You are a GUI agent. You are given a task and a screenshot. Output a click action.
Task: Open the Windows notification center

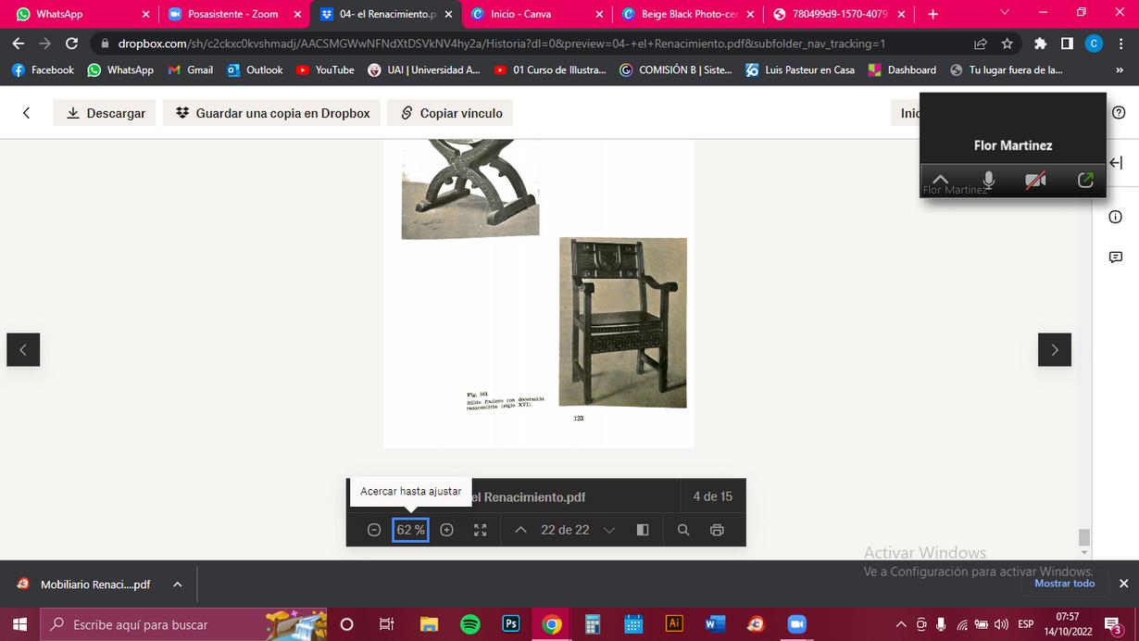pos(1114,624)
